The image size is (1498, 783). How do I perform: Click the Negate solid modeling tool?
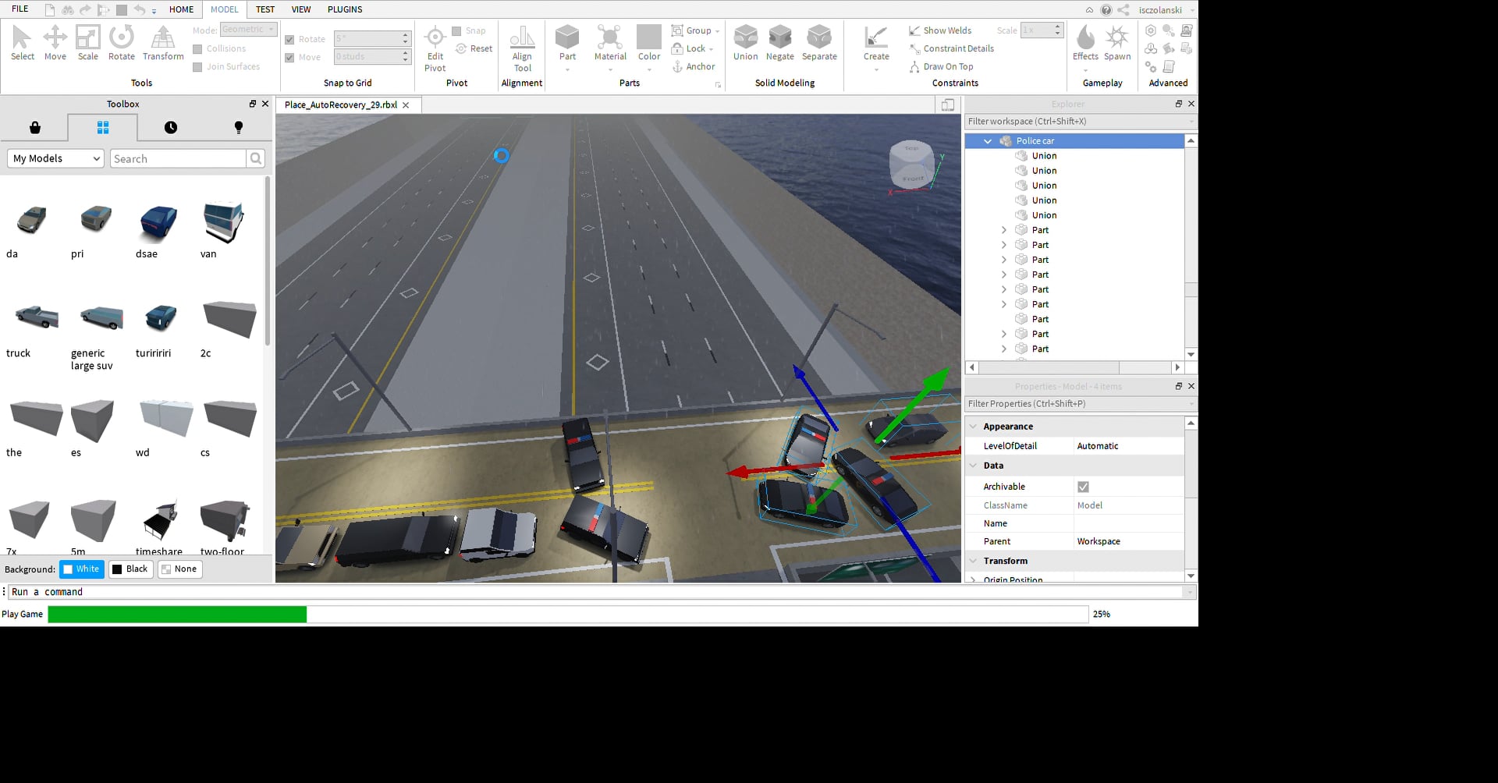(779, 43)
